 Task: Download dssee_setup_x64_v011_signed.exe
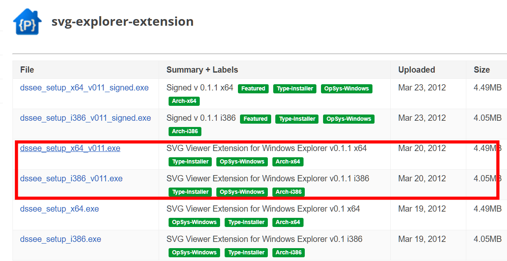(x=84, y=88)
